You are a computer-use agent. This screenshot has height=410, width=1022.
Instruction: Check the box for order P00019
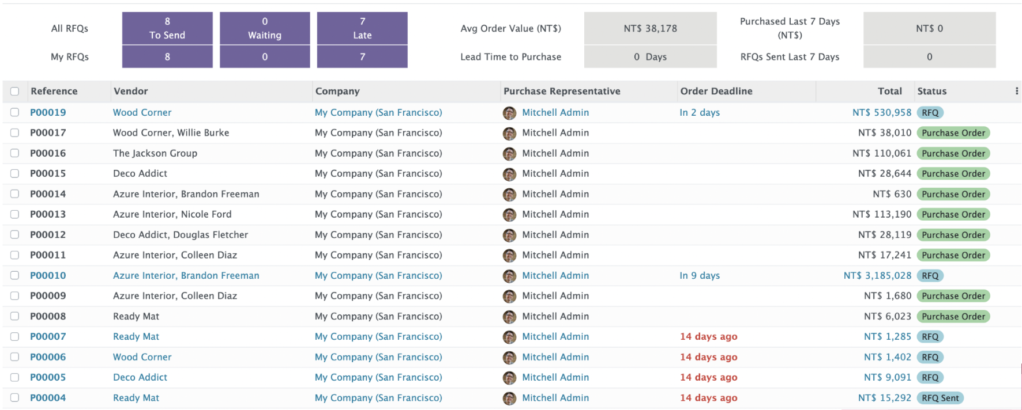click(15, 112)
